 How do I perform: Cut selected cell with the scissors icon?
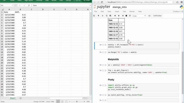point(103,16)
